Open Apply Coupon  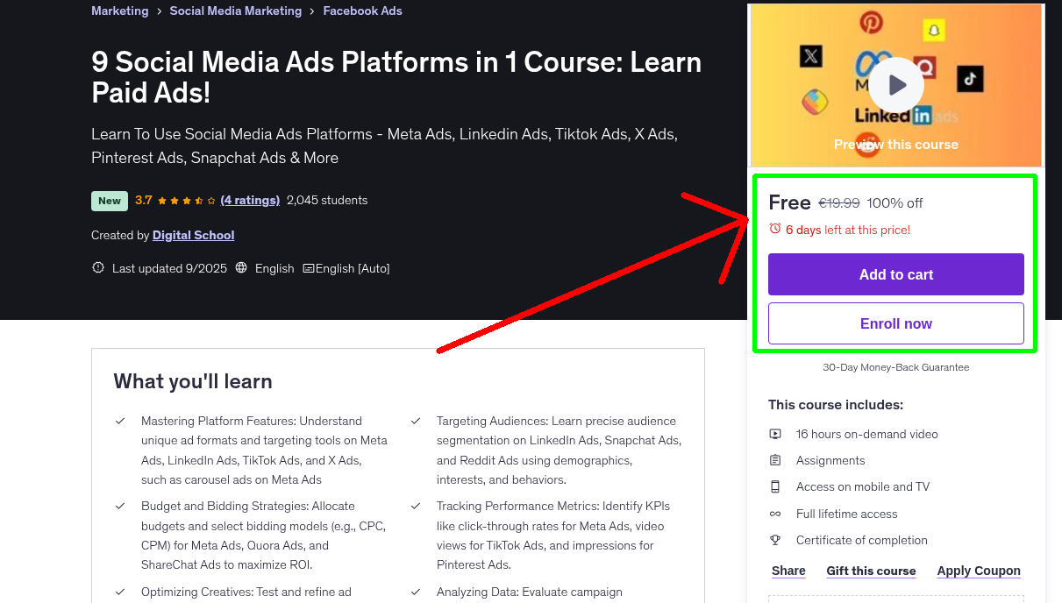tap(979, 571)
